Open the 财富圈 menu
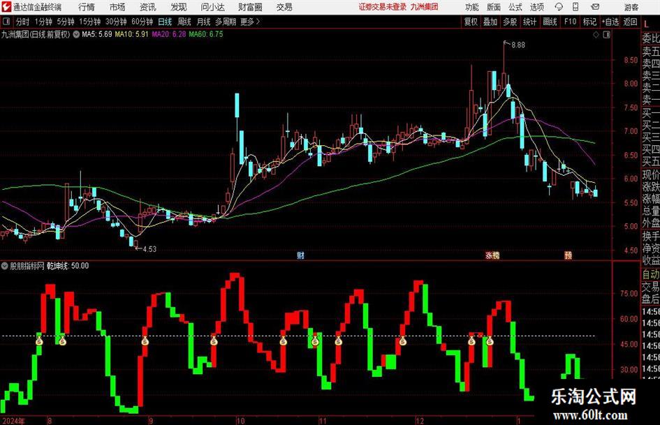The height and width of the screenshot is (425, 660). [x=250, y=7]
